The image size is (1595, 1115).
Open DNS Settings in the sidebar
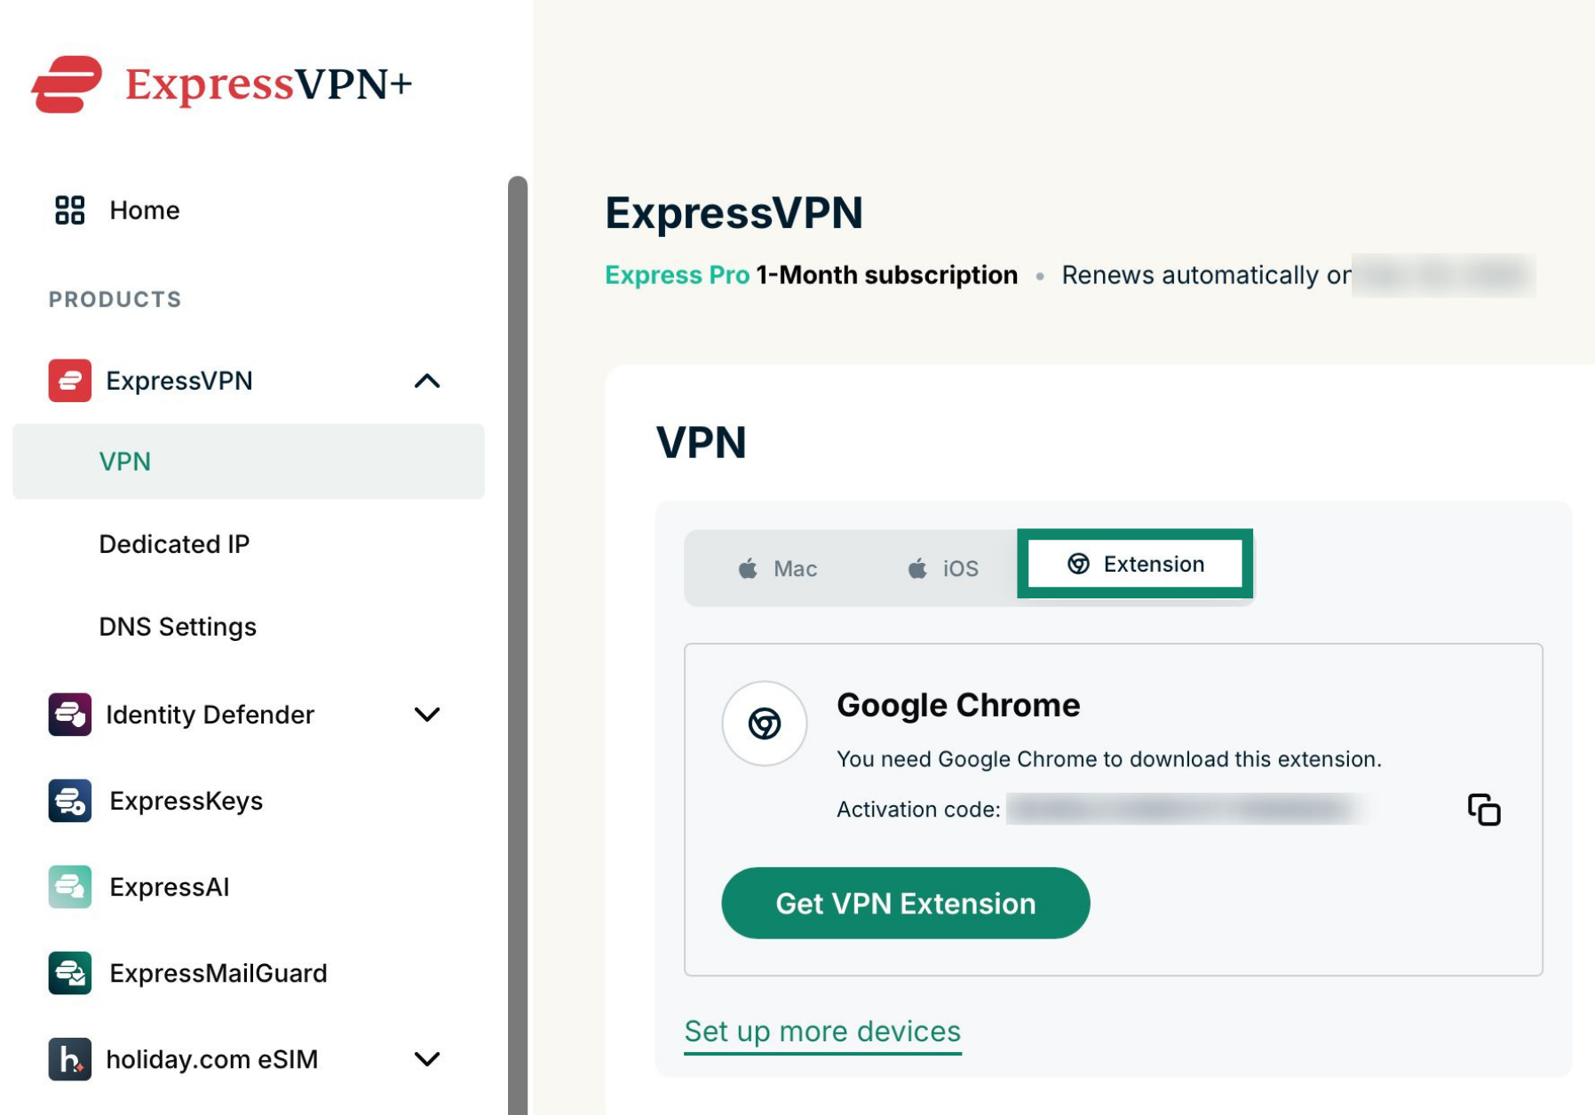click(x=178, y=627)
